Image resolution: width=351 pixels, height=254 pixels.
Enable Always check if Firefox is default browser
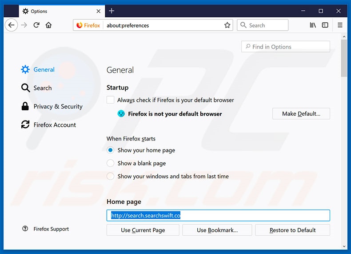click(x=110, y=100)
